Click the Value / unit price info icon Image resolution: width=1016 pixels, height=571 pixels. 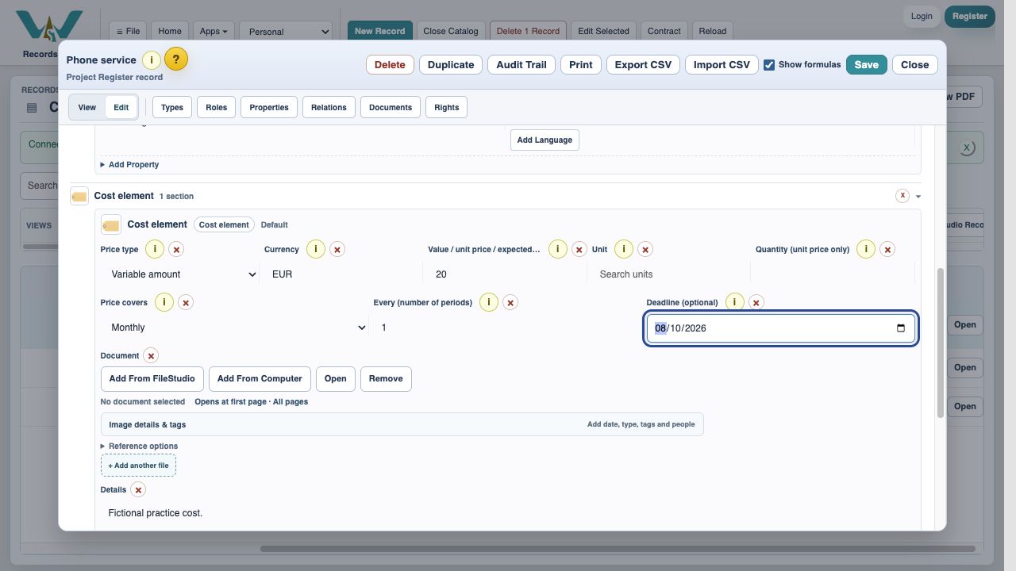pos(558,249)
